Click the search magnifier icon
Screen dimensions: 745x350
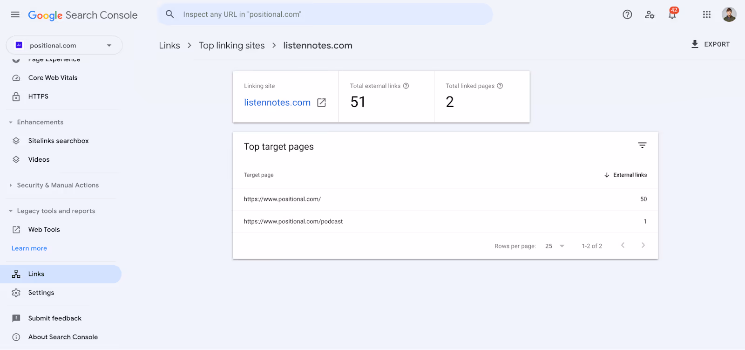click(x=170, y=14)
